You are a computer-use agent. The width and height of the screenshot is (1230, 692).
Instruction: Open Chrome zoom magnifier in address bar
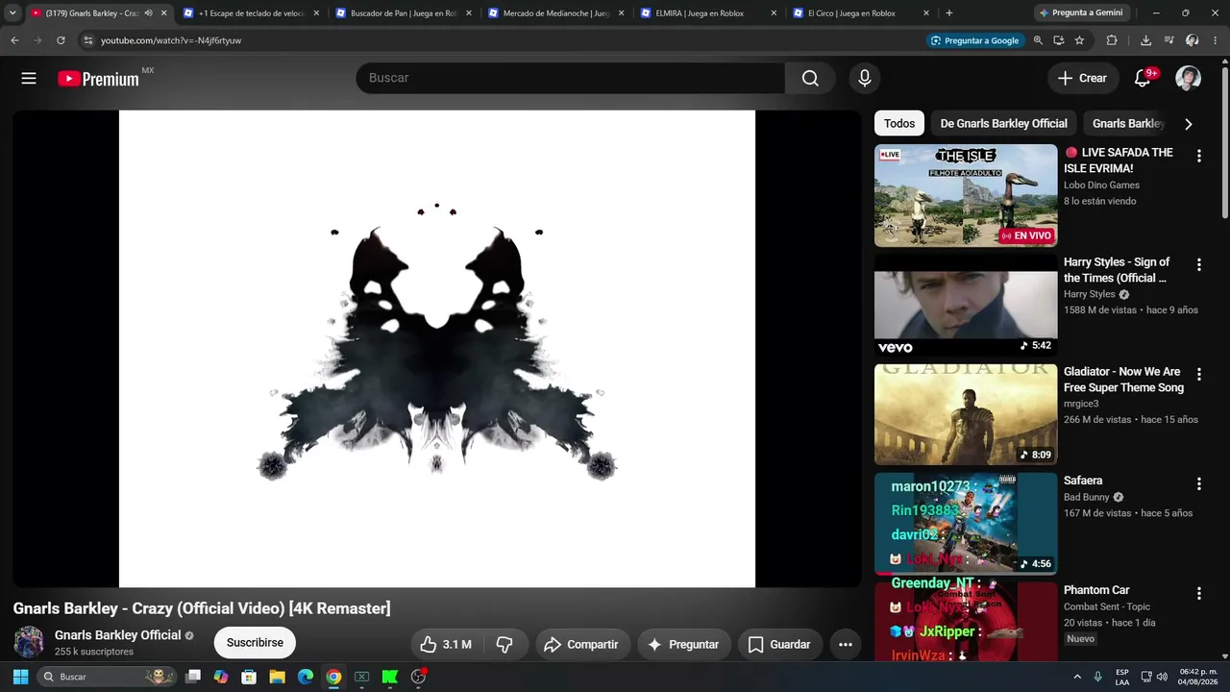click(1038, 40)
